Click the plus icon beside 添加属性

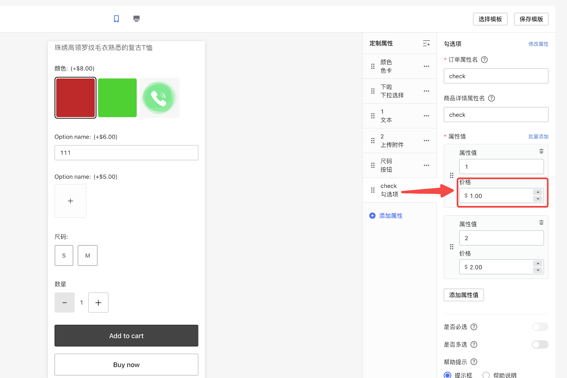coord(372,216)
